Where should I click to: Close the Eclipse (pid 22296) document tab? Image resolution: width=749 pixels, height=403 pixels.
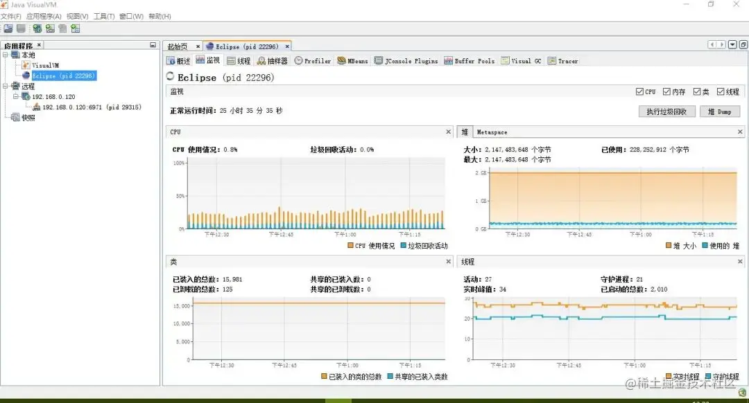(x=287, y=46)
